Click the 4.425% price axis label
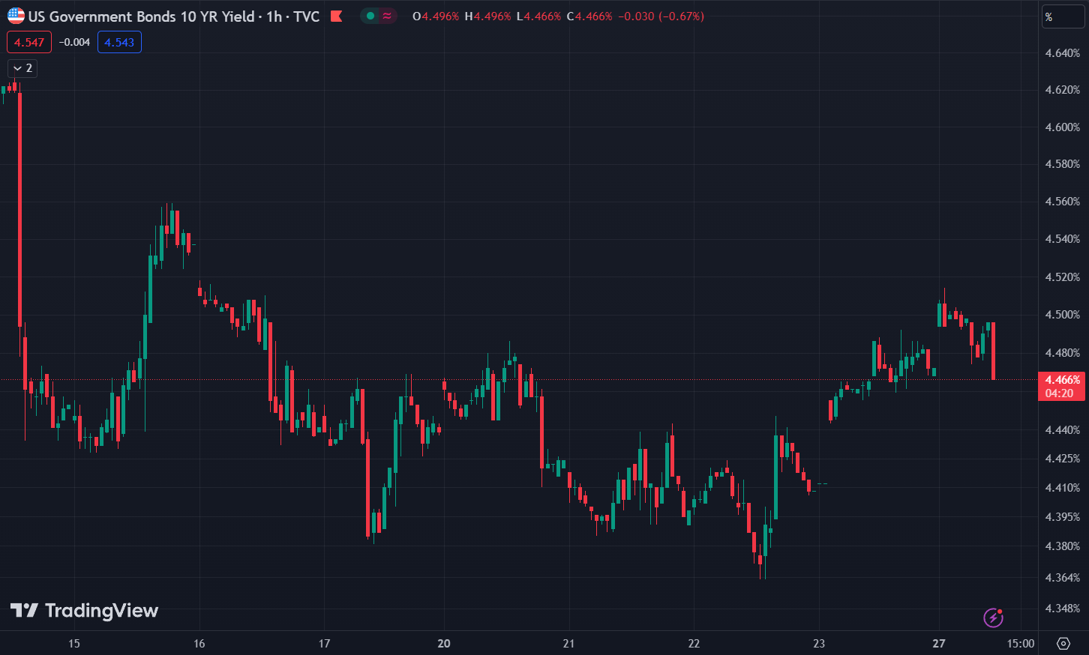Image resolution: width=1089 pixels, height=655 pixels. coord(1063,458)
